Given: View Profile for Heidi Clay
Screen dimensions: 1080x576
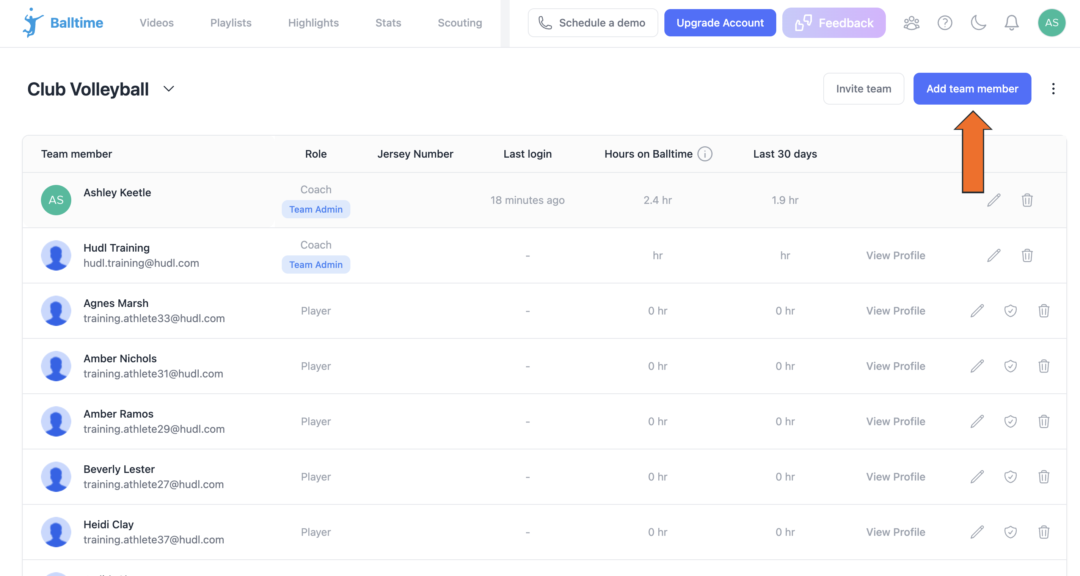Looking at the screenshot, I should tap(896, 532).
